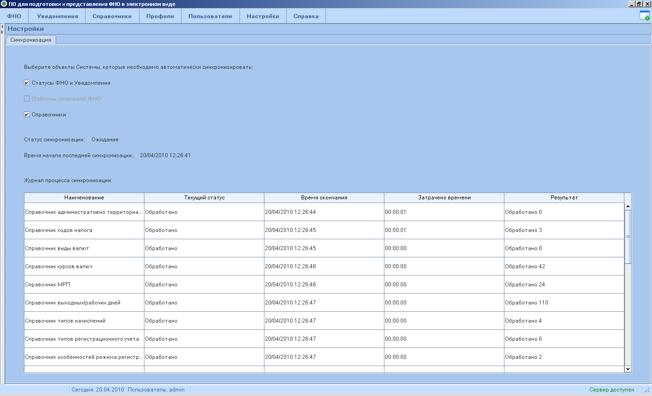Screen dimensions: 652x396
Task: Open the ФНО menu
Action: pyautogui.click(x=14, y=16)
